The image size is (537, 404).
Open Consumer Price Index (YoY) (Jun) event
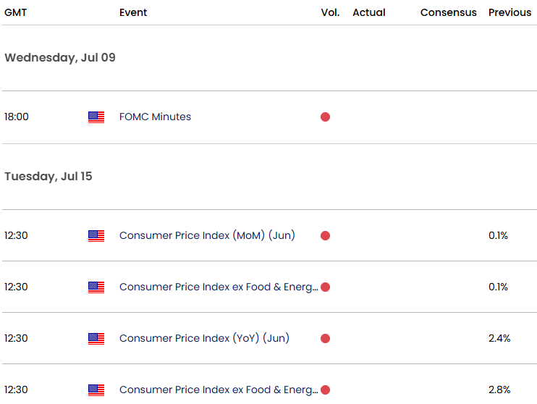tap(205, 338)
